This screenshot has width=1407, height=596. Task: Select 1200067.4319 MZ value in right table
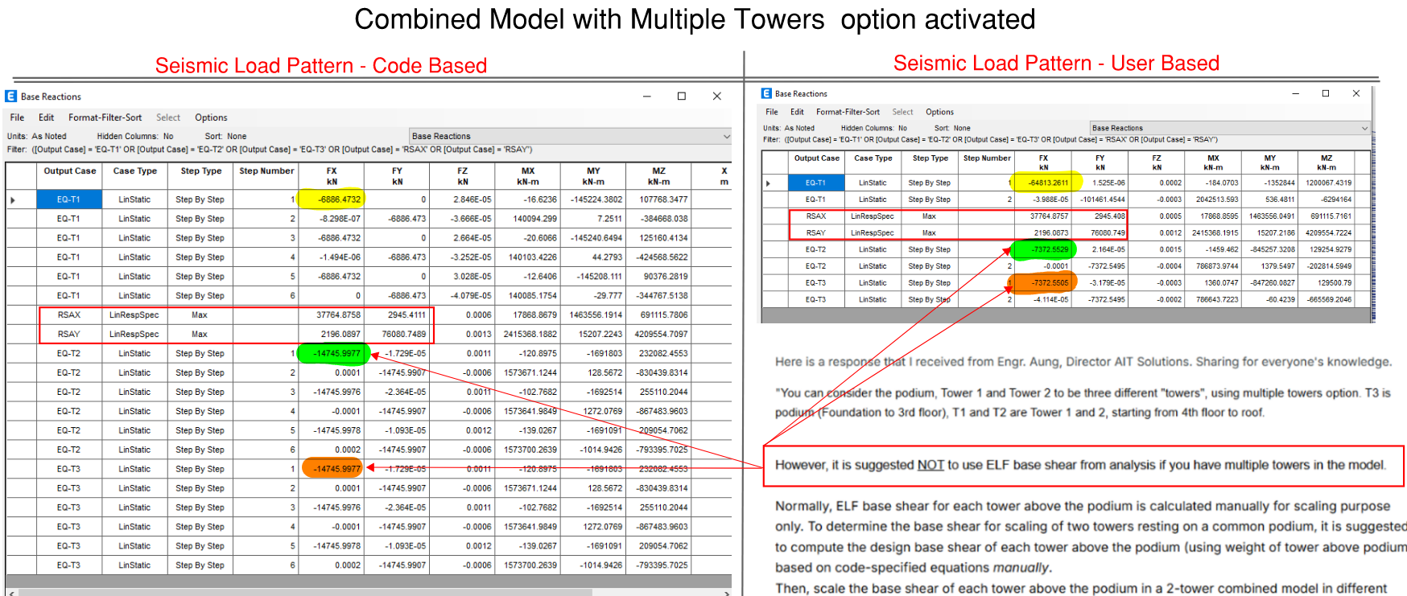[1326, 183]
